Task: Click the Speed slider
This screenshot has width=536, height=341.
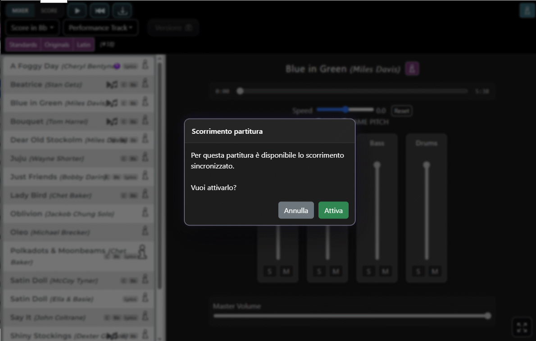Action: [x=345, y=109]
